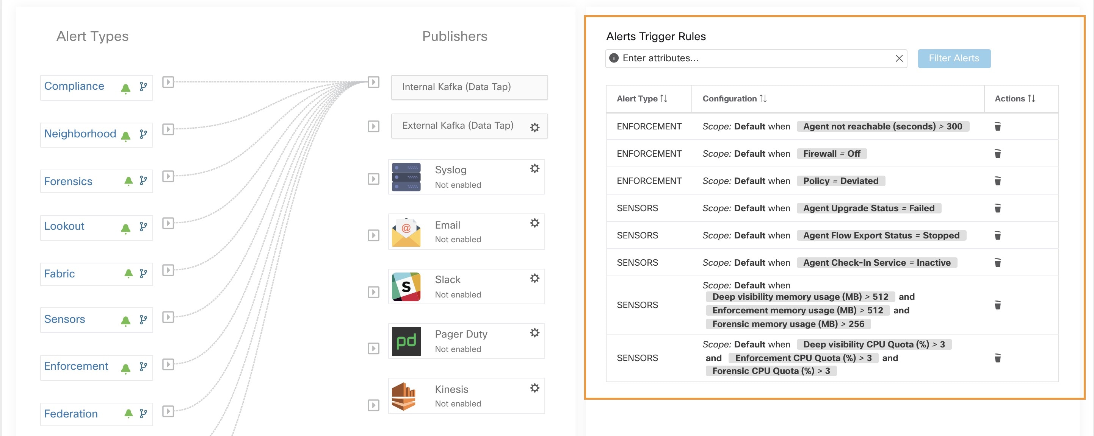This screenshot has width=1094, height=436.
Task: Delete the Agent Upgrade Status Failed rule
Action: click(998, 208)
